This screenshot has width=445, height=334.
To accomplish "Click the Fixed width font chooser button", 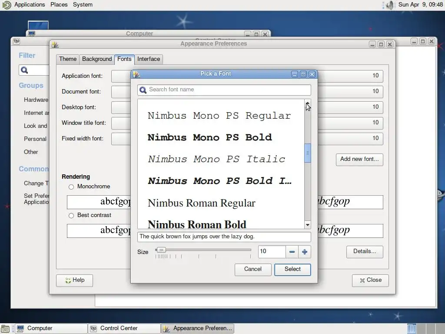I will point(247,139).
